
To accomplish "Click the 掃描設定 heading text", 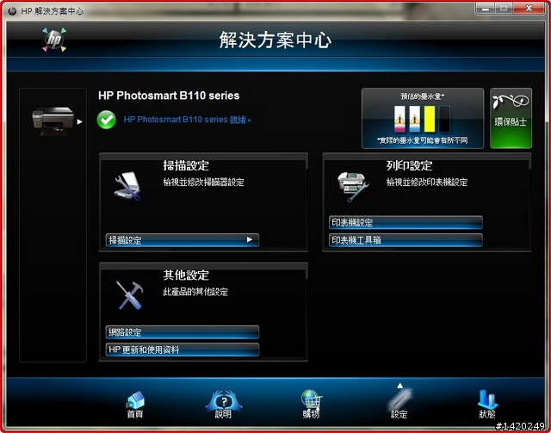I will (186, 165).
